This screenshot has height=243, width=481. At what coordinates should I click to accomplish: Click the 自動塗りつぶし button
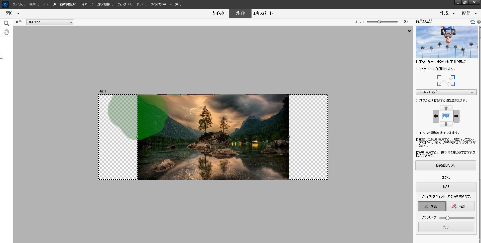pos(446,165)
